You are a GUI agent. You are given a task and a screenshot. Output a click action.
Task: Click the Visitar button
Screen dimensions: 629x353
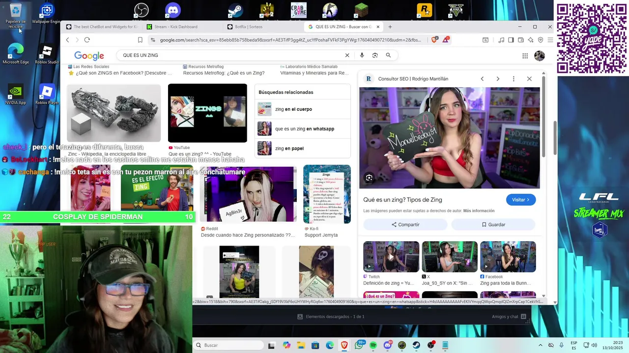pyautogui.click(x=521, y=200)
